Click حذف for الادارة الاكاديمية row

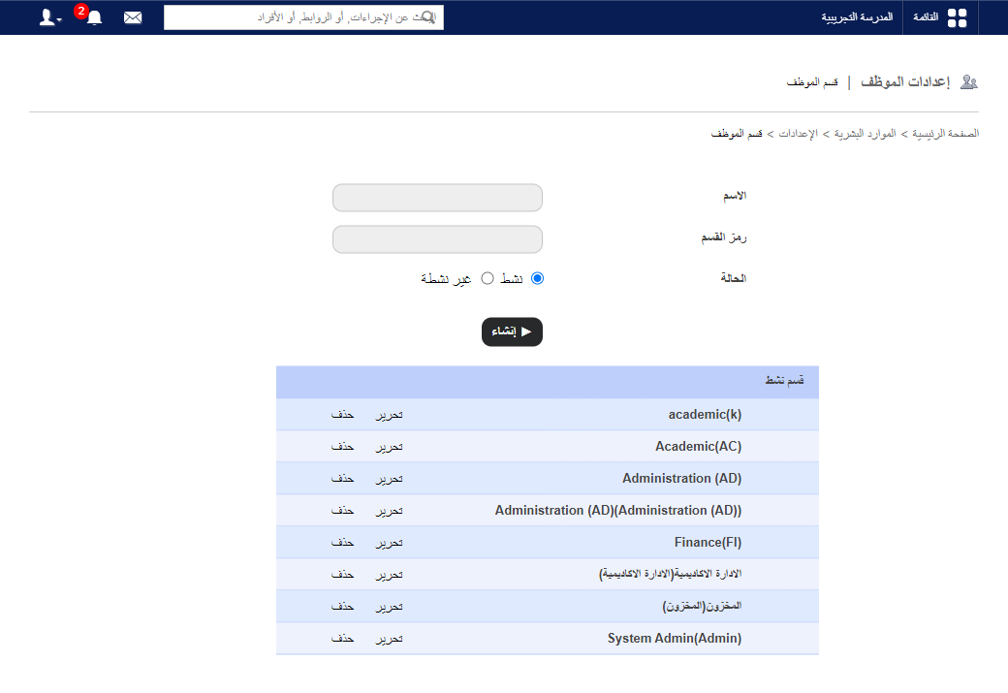[343, 575]
